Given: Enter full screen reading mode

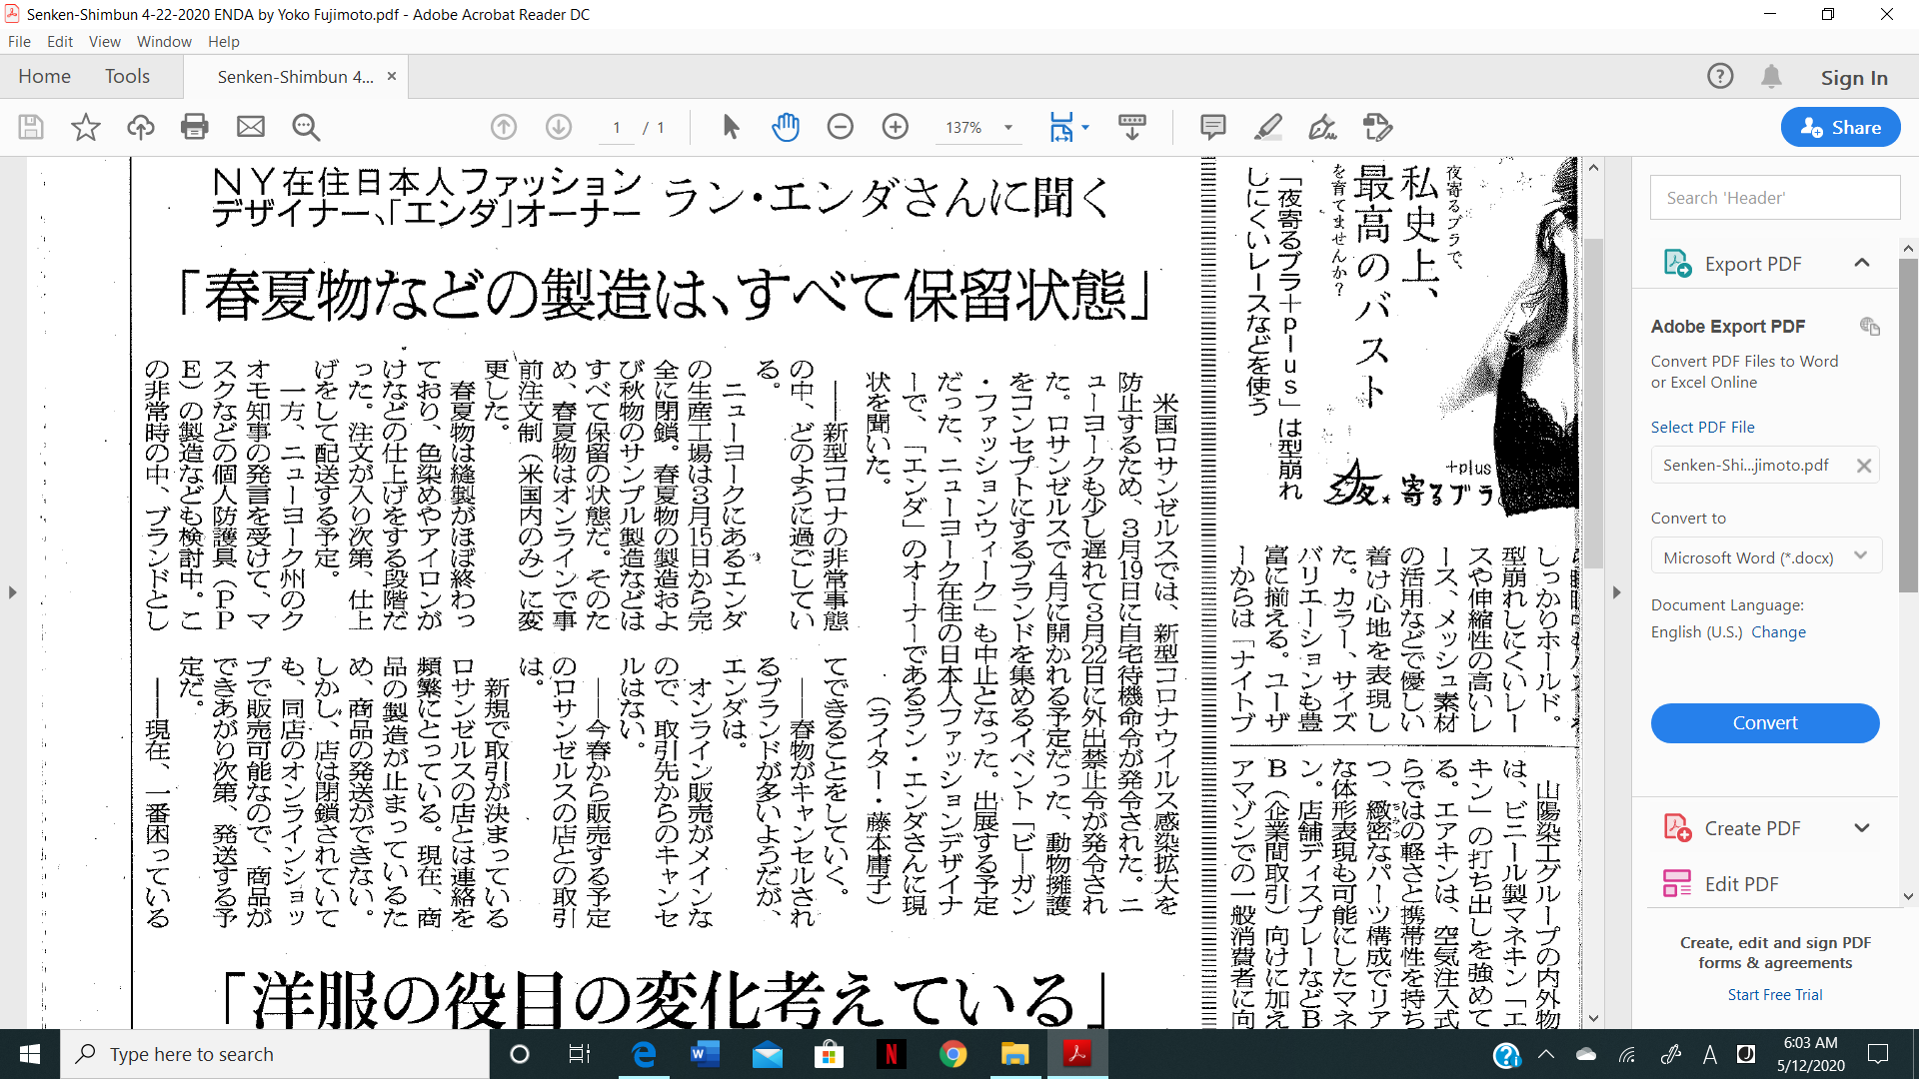Looking at the screenshot, I should pos(1130,127).
